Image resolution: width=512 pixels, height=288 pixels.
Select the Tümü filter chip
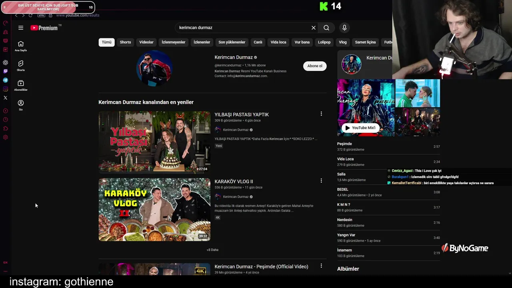pos(106,42)
